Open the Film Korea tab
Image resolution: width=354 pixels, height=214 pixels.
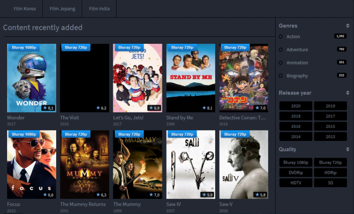(x=25, y=9)
